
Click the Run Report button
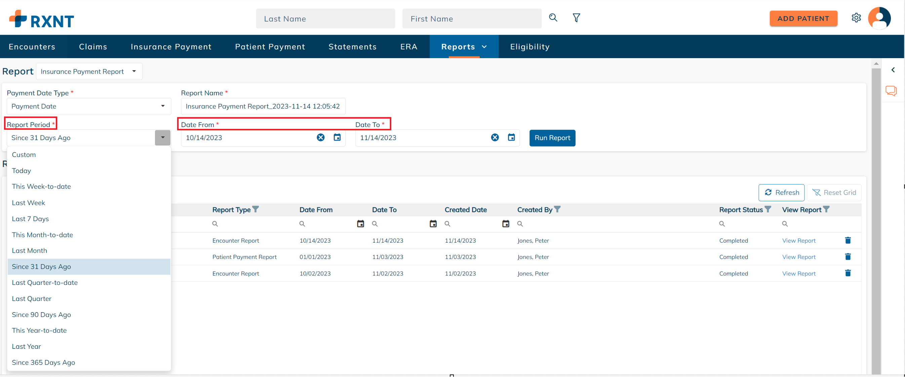[552, 138]
